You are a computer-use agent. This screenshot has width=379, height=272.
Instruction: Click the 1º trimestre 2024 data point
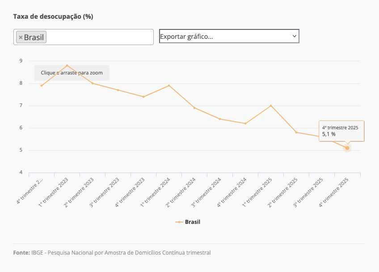point(169,86)
